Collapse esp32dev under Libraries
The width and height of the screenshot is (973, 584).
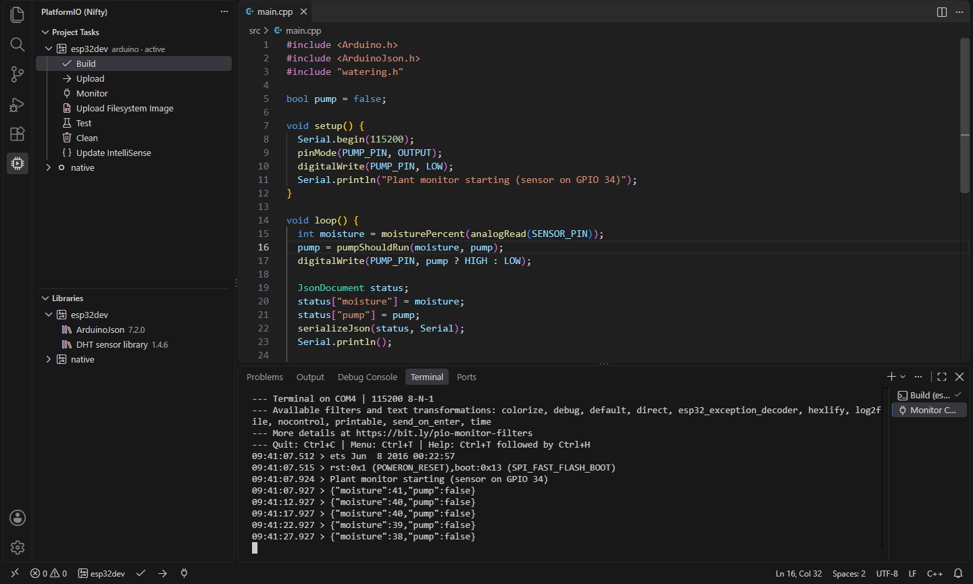(x=49, y=315)
